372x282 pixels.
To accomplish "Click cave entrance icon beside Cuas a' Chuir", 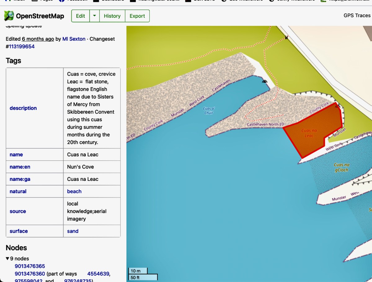I will [264, 82].
